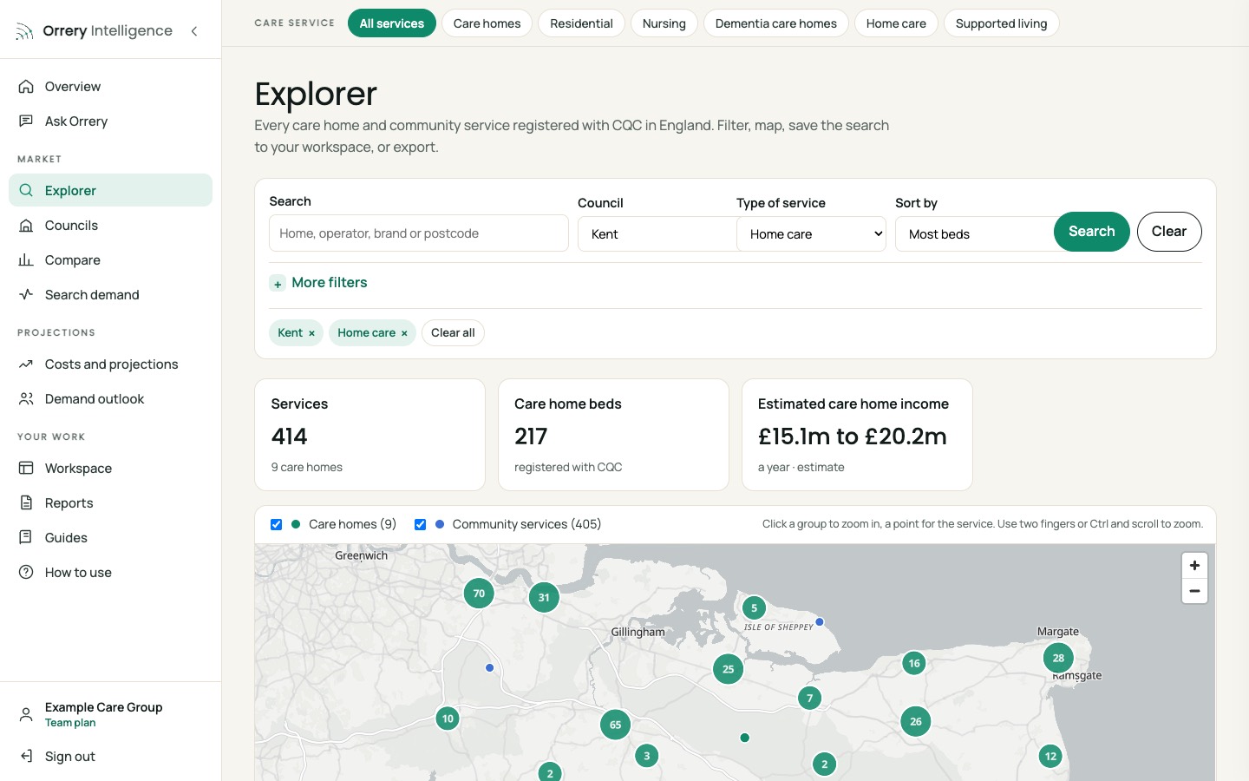This screenshot has height=781, width=1249.
Task: Switch to the Care homes tab
Action: tap(487, 23)
